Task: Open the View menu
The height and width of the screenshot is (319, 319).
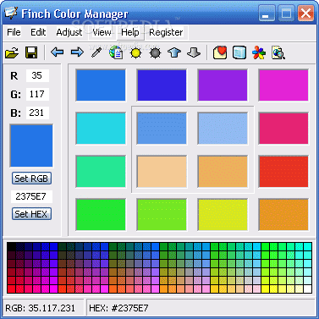Action: 102,32
